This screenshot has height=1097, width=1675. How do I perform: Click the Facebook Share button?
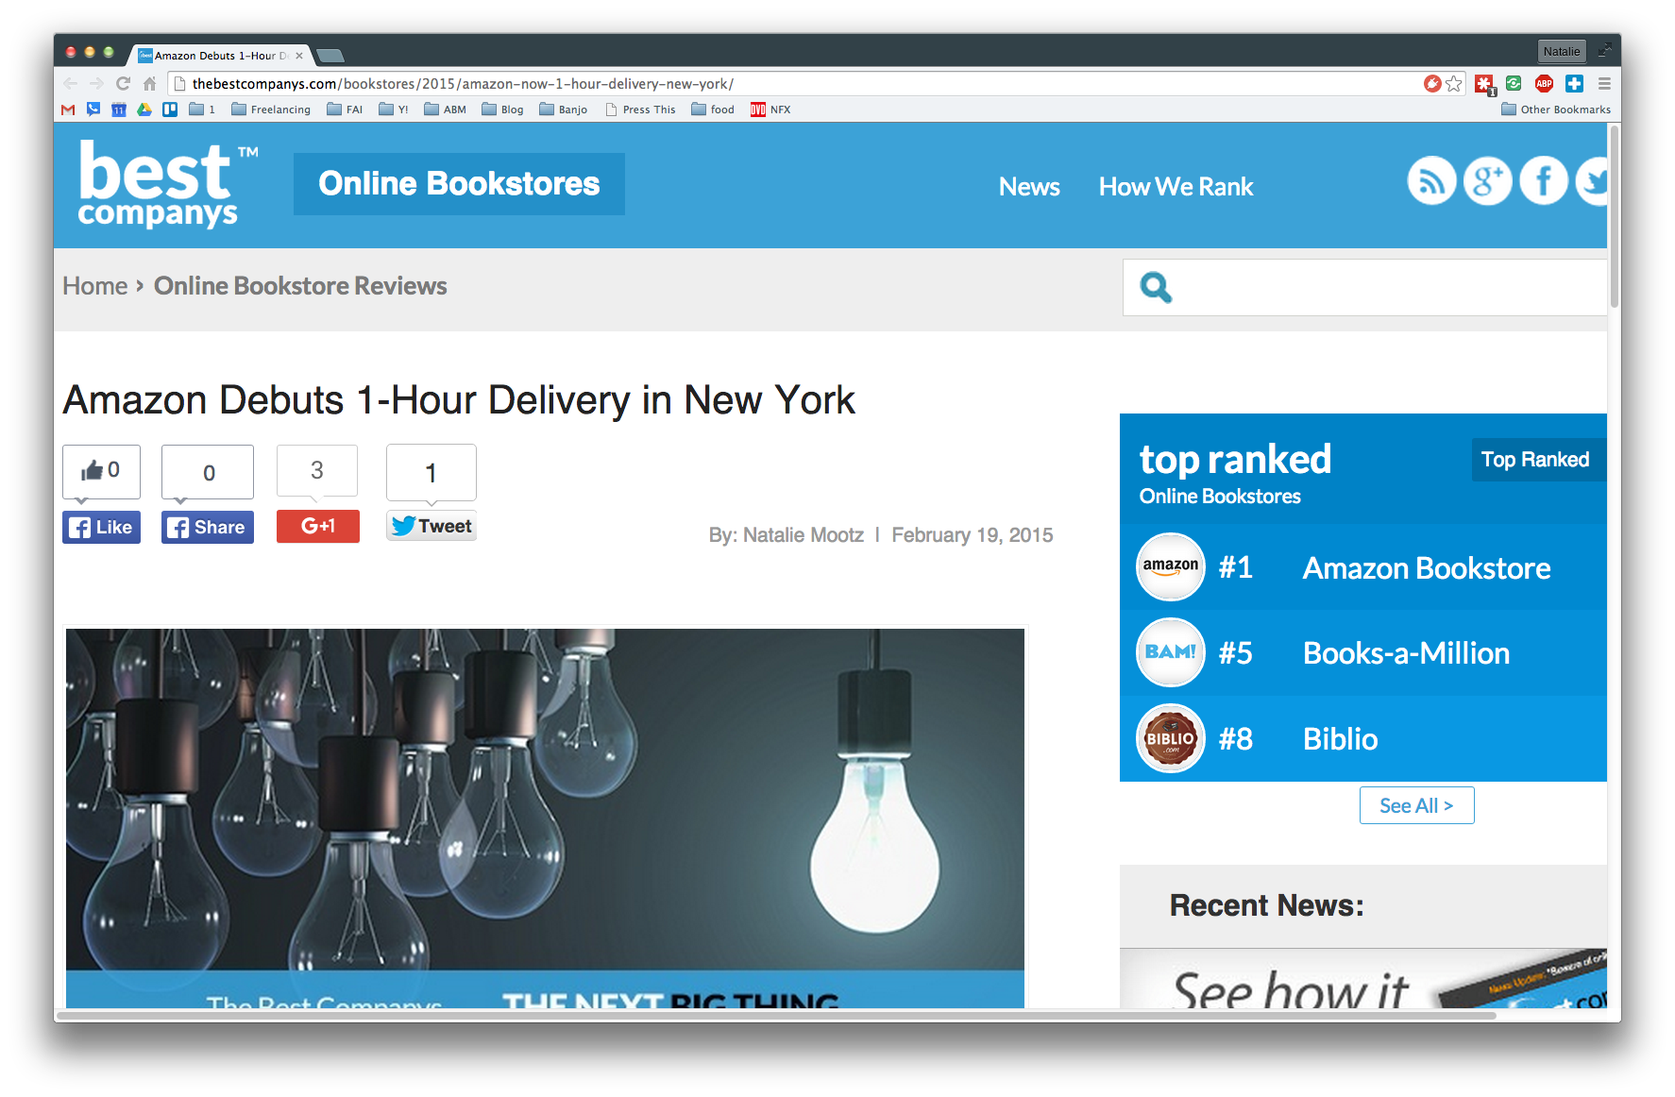[207, 527]
